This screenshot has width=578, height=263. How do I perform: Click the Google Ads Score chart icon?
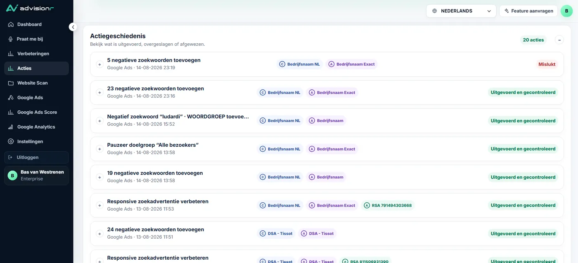click(11, 112)
